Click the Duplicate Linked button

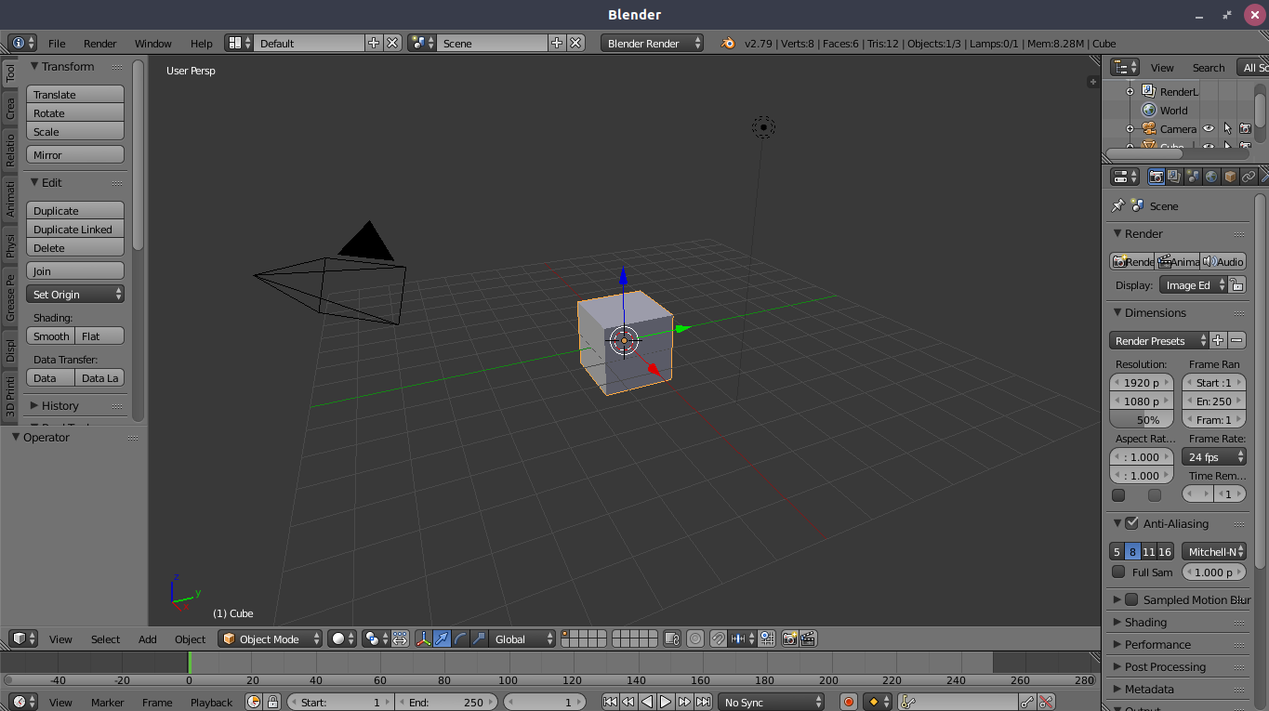point(75,230)
